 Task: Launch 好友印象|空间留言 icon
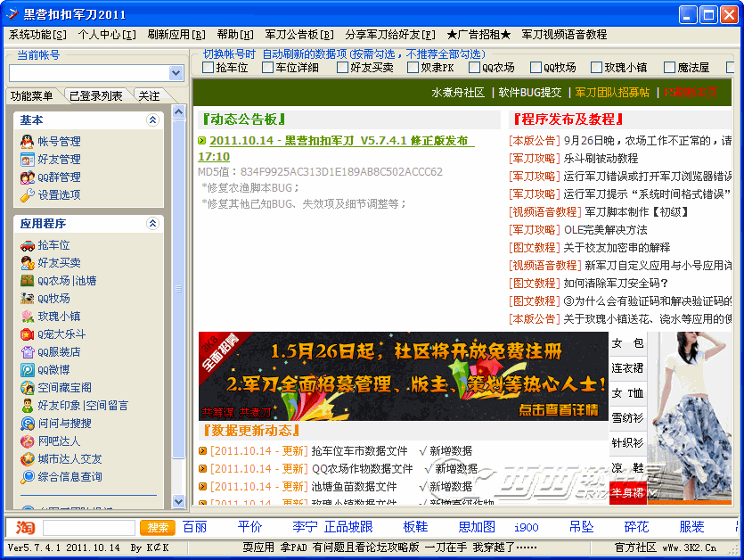click(x=27, y=405)
